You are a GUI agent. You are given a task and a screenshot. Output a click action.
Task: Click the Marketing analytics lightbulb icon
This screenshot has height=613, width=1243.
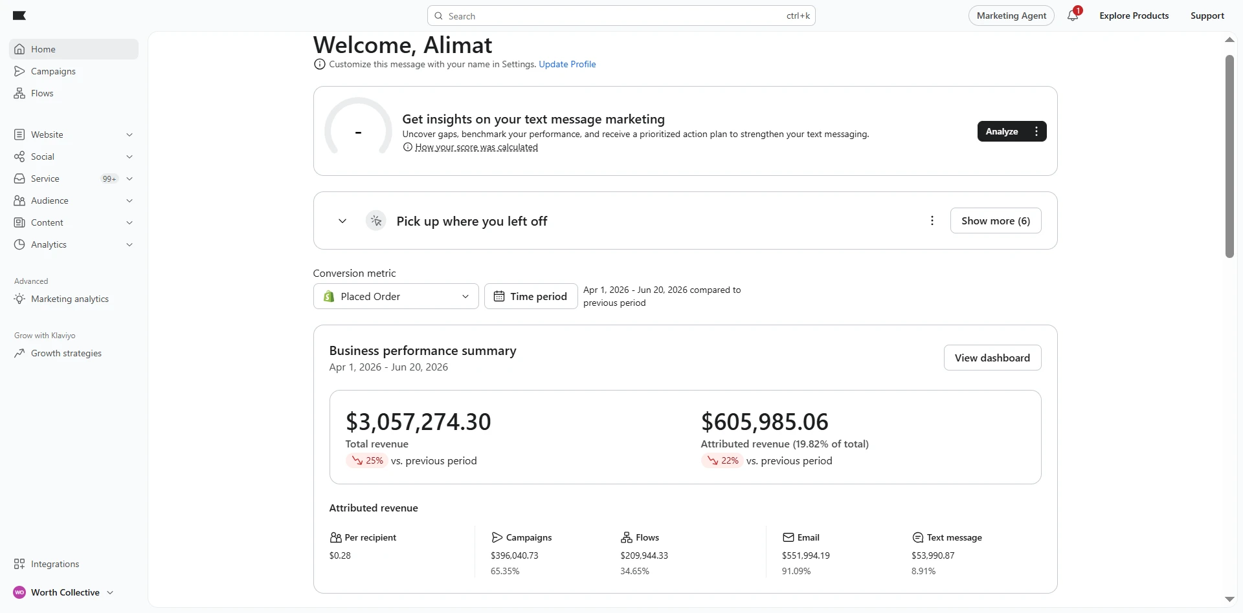19,299
